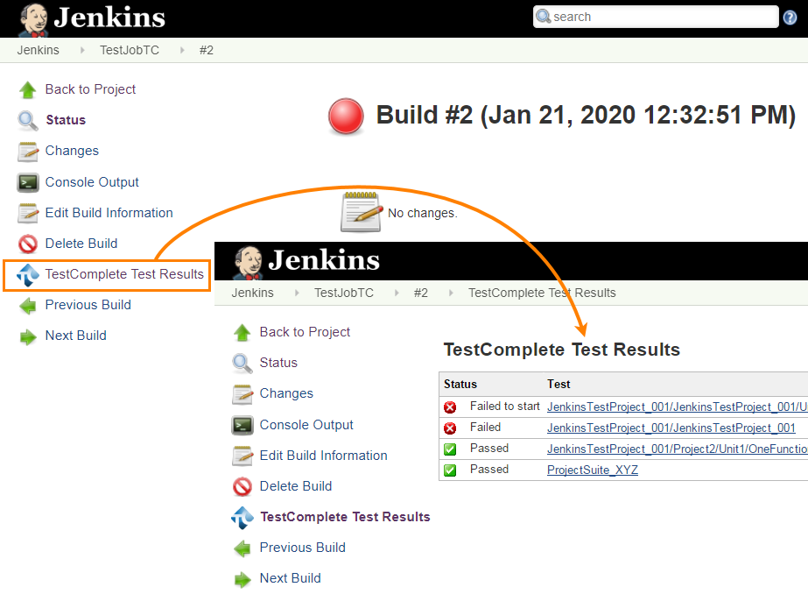This screenshot has width=808, height=594.
Task: Click the 'No changes.' text
Action: click(x=423, y=213)
